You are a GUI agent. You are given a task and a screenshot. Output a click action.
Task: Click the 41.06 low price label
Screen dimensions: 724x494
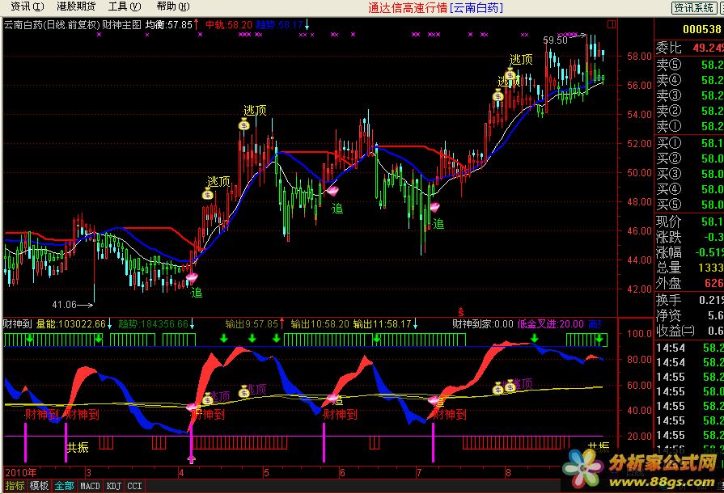point(64,305)
